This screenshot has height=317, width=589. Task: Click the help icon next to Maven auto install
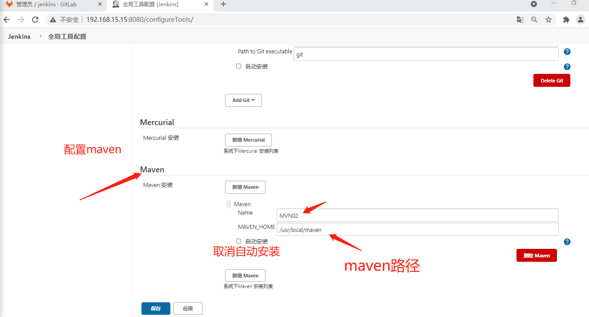pos(567,242)
